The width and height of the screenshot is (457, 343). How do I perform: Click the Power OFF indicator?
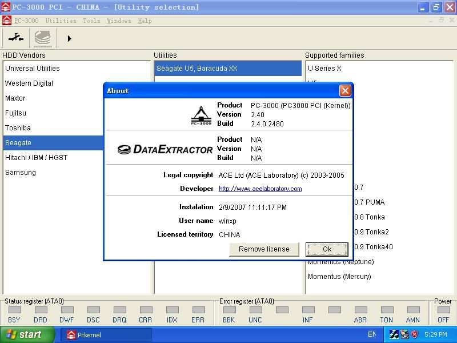444,310
